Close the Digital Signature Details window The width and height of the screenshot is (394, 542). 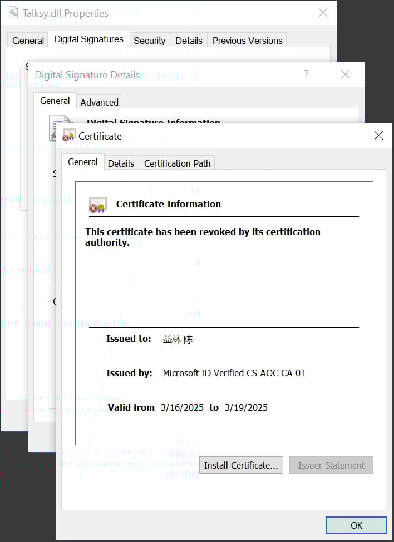pyautogui.click(x=345, y=74)
